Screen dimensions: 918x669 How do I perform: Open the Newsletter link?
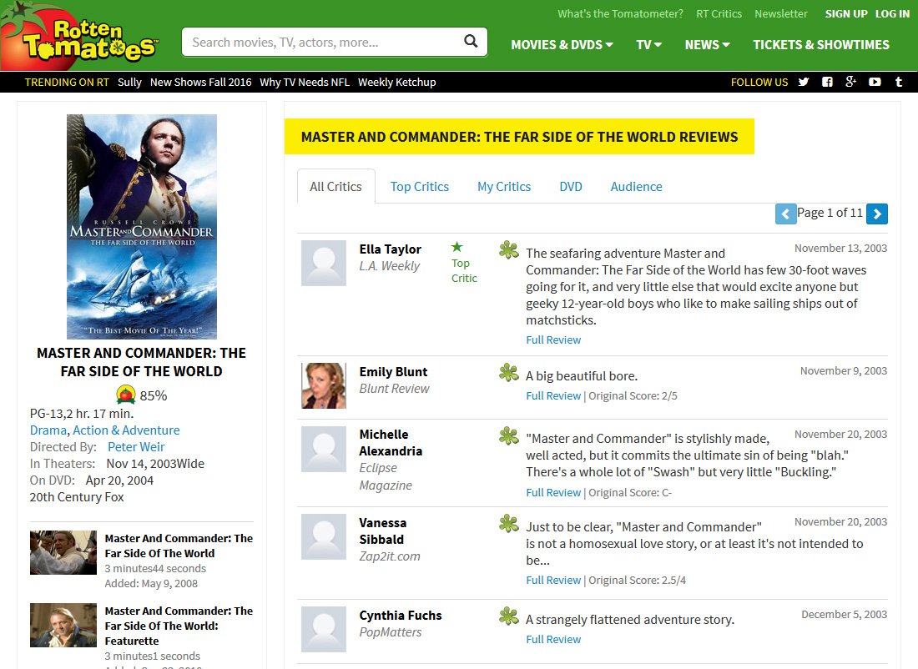[x=781, y=13]
